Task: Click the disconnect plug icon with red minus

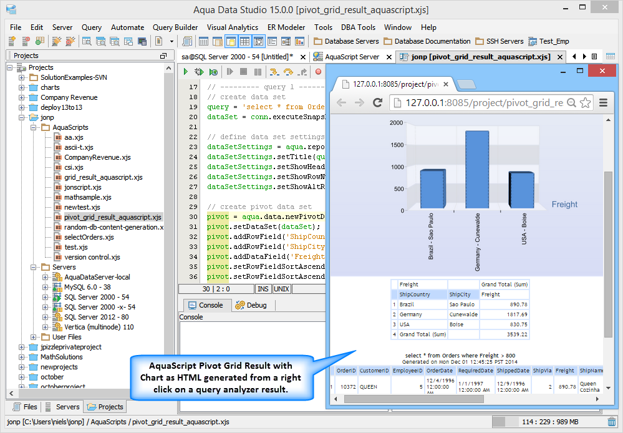Action: tap(70, 41)
